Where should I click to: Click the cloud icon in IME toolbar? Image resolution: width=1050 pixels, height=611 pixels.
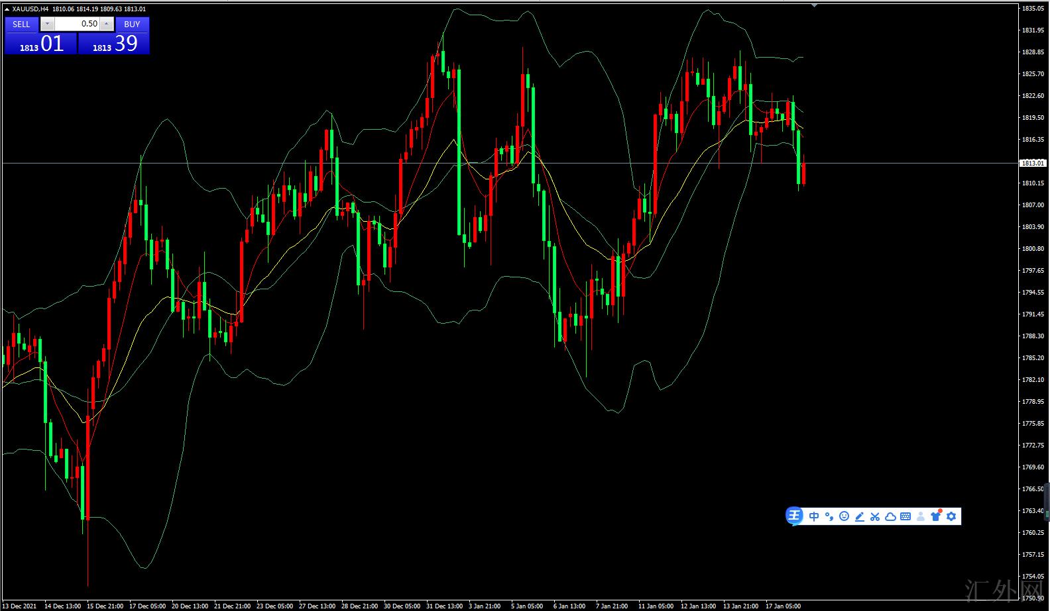[890, 516]
